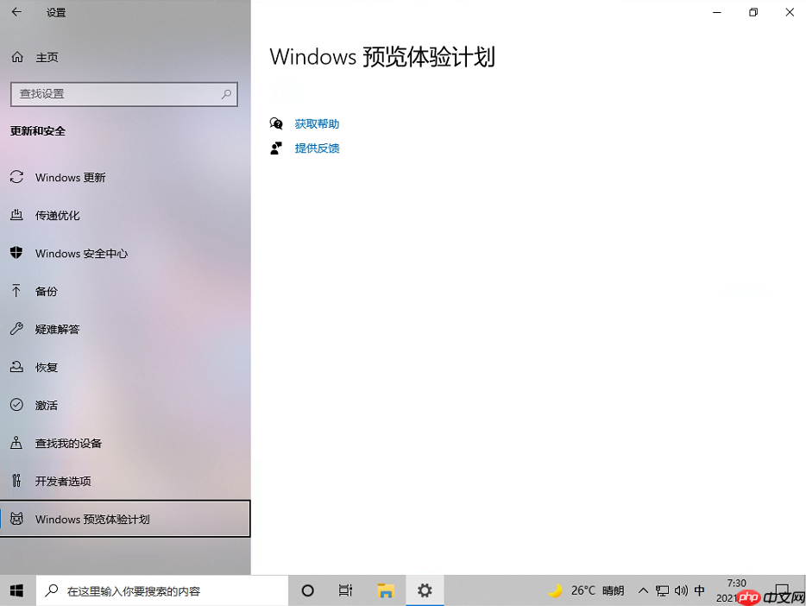Click the taskbar search box

[x=162, y=590]
